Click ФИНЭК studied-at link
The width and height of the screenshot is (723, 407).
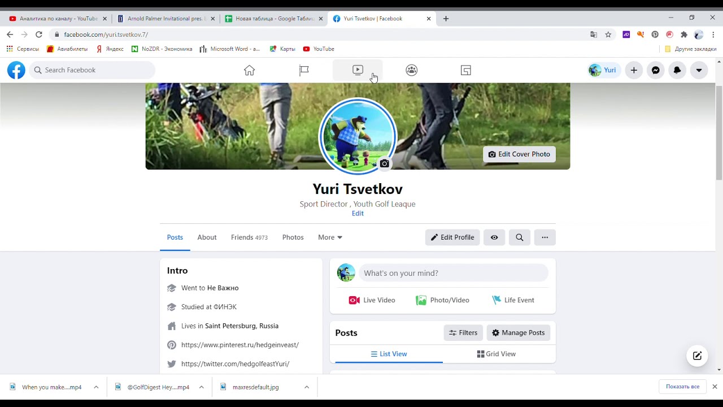(225, 307)
